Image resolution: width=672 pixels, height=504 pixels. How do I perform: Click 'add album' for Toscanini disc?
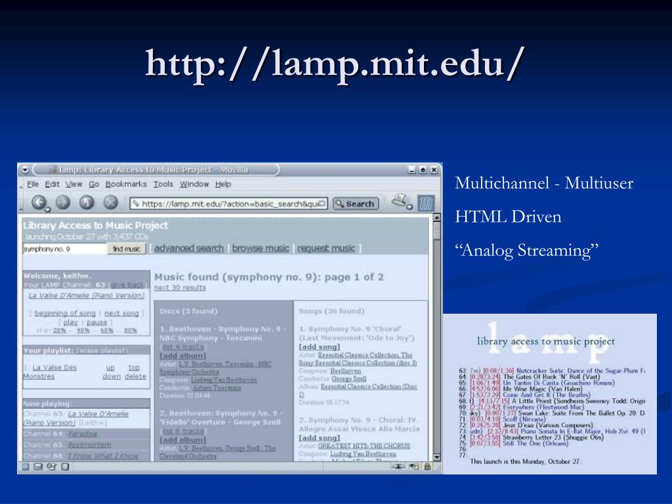(183, 356)
